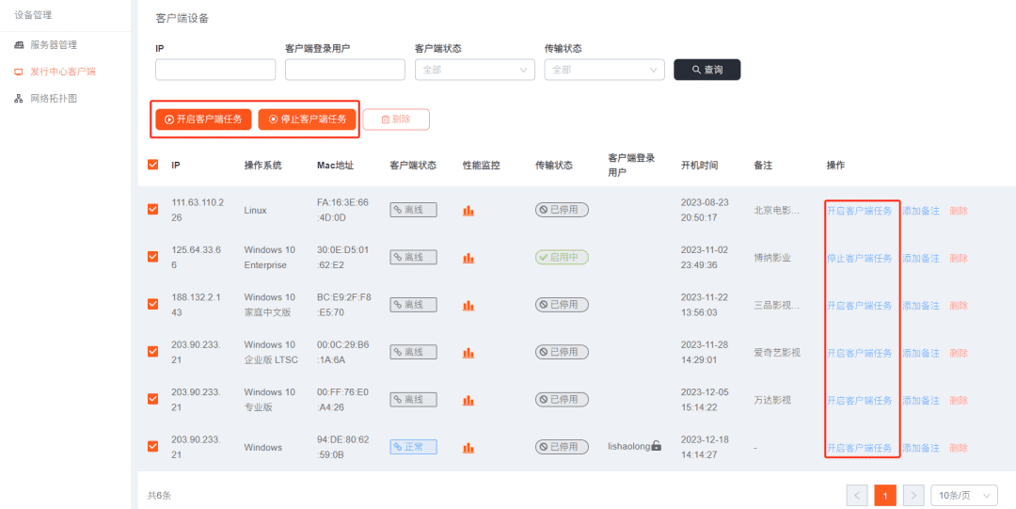Viewport: 1016px width, 509px height.
Task: Go to next page arrow in pagination
Action: tap(913, 496)
